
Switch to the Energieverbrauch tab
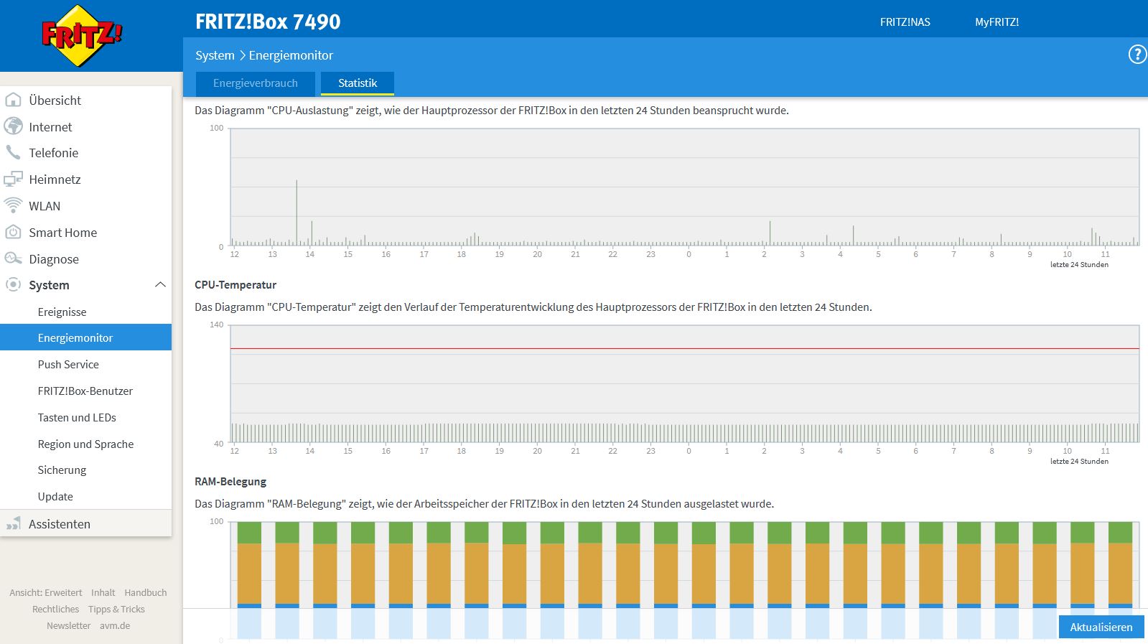(256, 83)
